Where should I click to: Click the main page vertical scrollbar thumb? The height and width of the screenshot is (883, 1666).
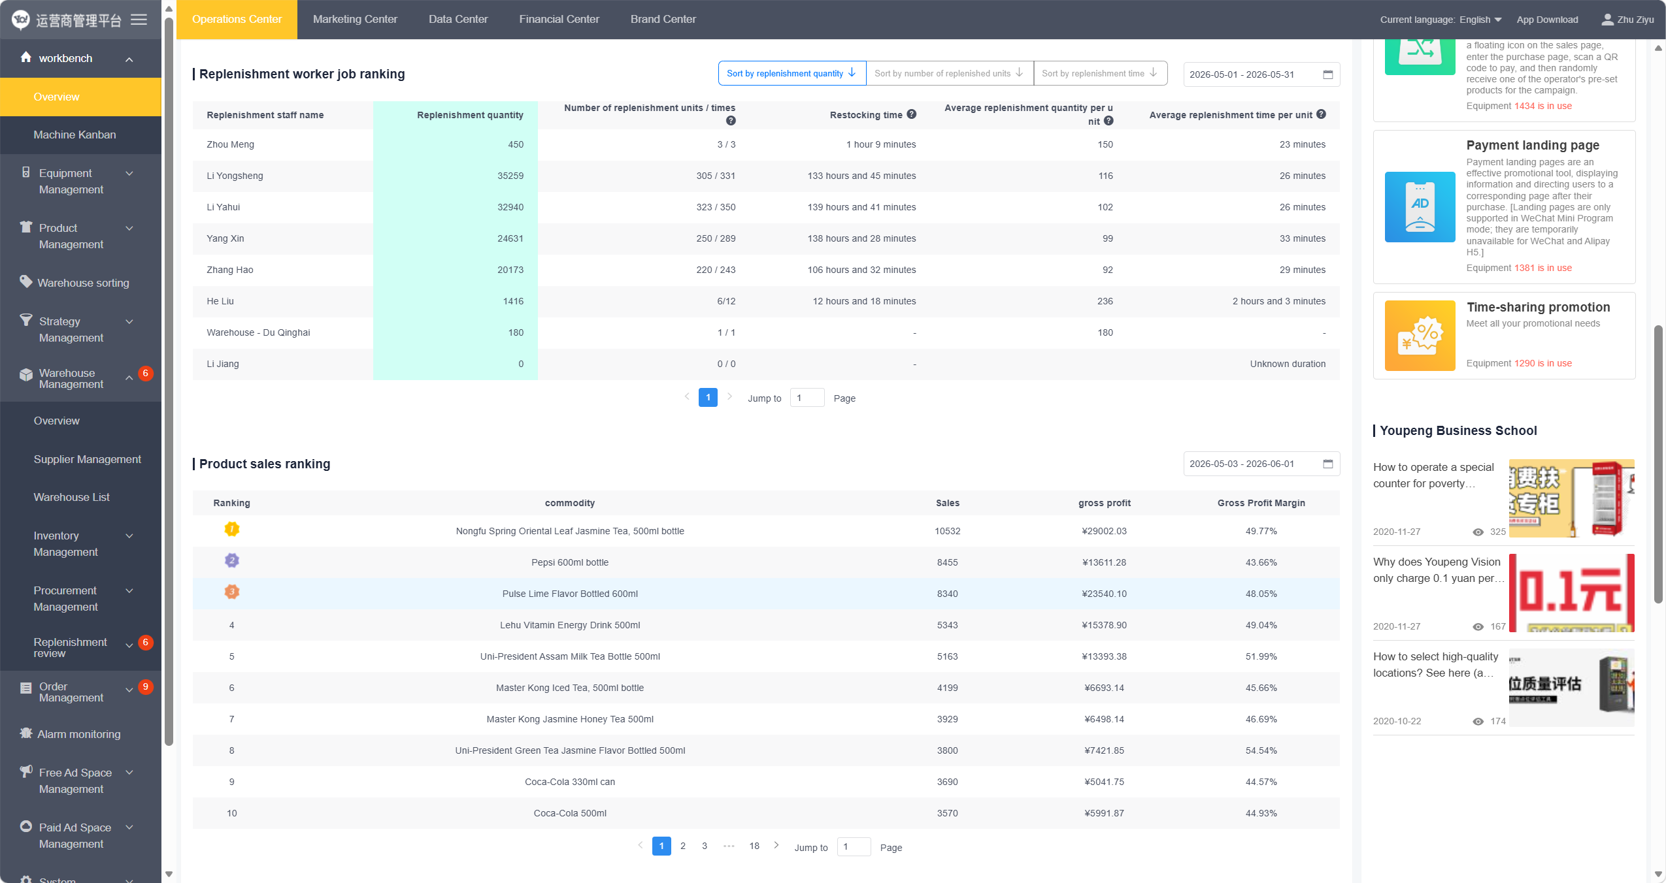coord(1658,464)
